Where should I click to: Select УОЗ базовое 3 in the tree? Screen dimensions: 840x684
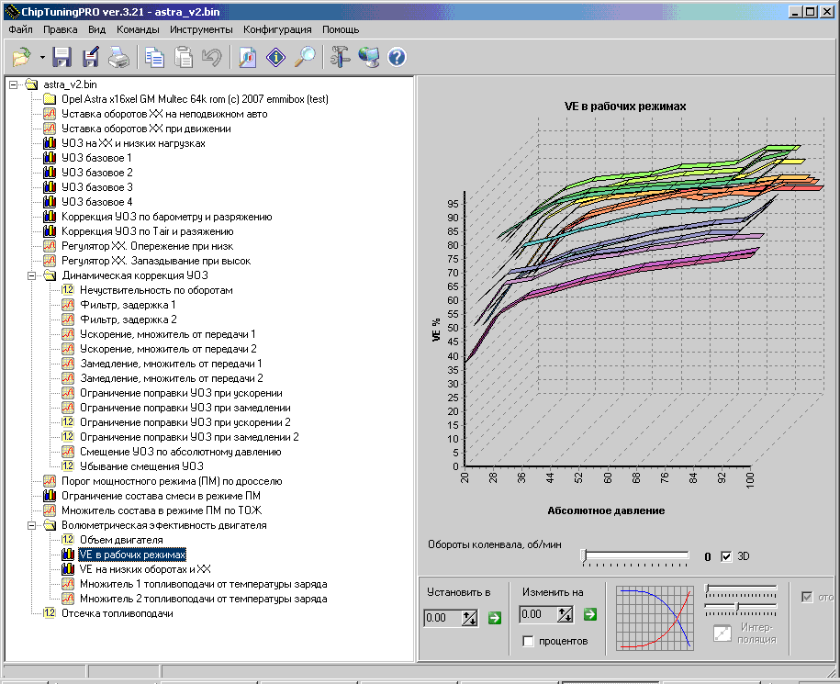[97, 187]
